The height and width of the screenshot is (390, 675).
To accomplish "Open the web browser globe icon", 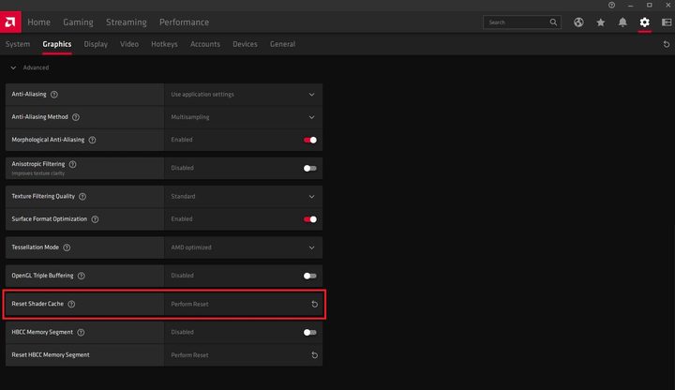I will coord(578,22).
